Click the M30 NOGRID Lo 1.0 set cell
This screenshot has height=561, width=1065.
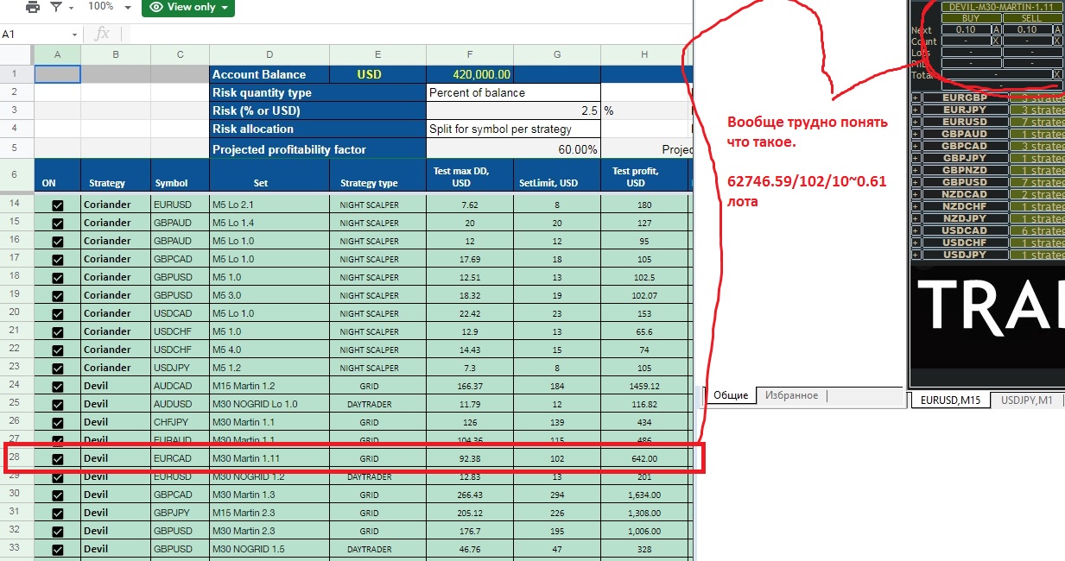point(269,405)
